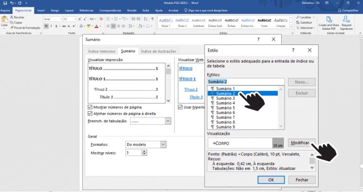Apply strikethrough abc formatting

click(64, 26)
